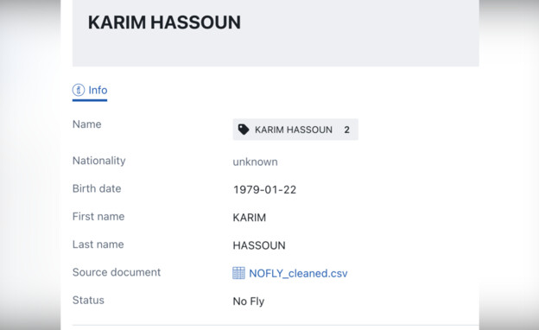The height and width of the screenshot is (330, 539).
Task: Select the KARIM HASSOUN name tag text
Action: click(x=294, y=130)
